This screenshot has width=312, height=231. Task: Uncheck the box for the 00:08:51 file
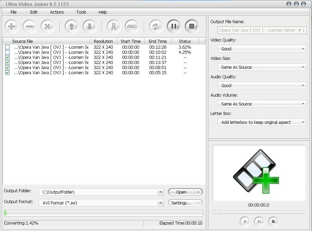pos(7,67)
